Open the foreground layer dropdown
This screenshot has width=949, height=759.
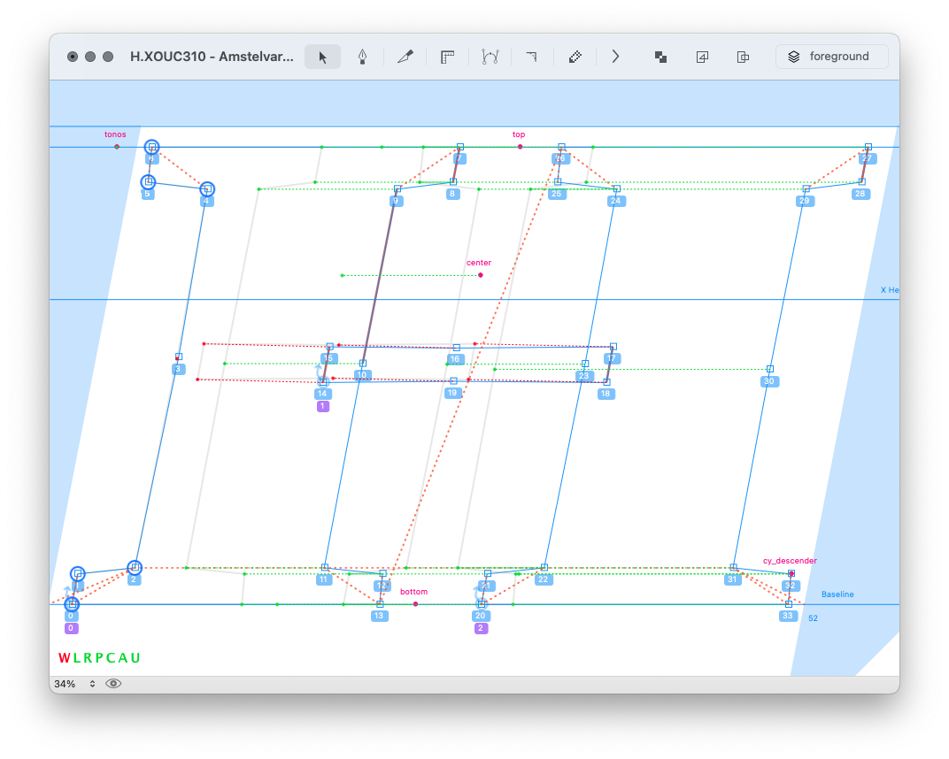click(831, 57)
